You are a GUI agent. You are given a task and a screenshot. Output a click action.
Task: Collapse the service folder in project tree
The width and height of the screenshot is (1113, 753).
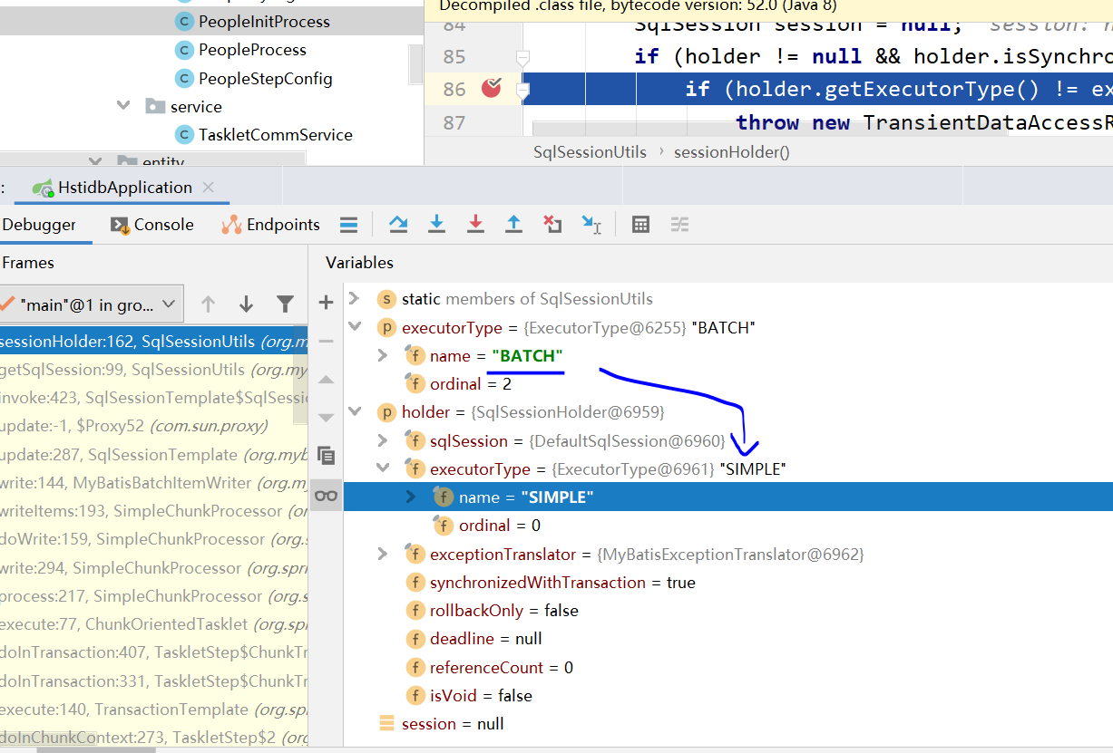(123, 106)
